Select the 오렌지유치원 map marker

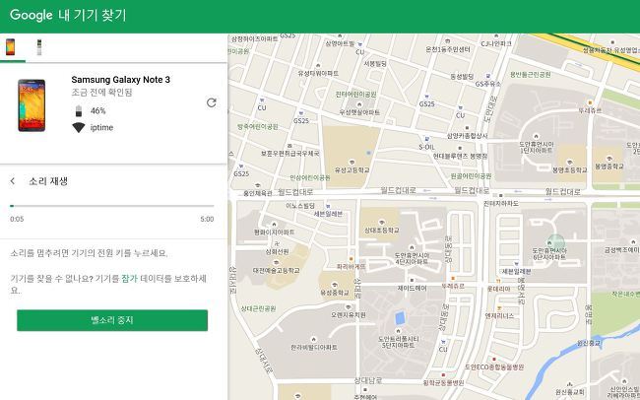[349, 307]
